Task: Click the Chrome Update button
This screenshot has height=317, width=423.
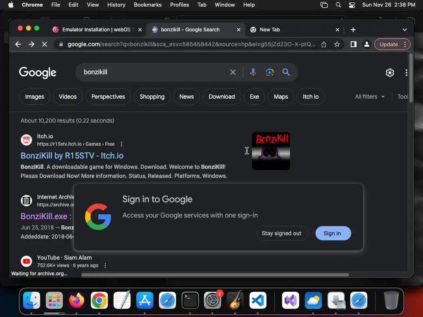Action: click(388, 44)
